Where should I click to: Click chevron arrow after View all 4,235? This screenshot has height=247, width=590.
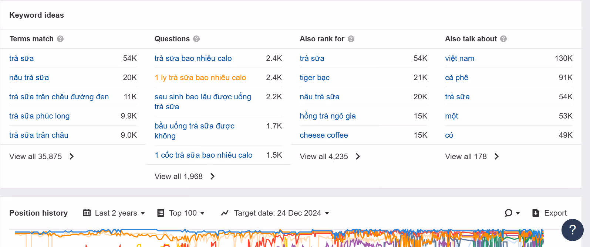[x=358, y=157]
